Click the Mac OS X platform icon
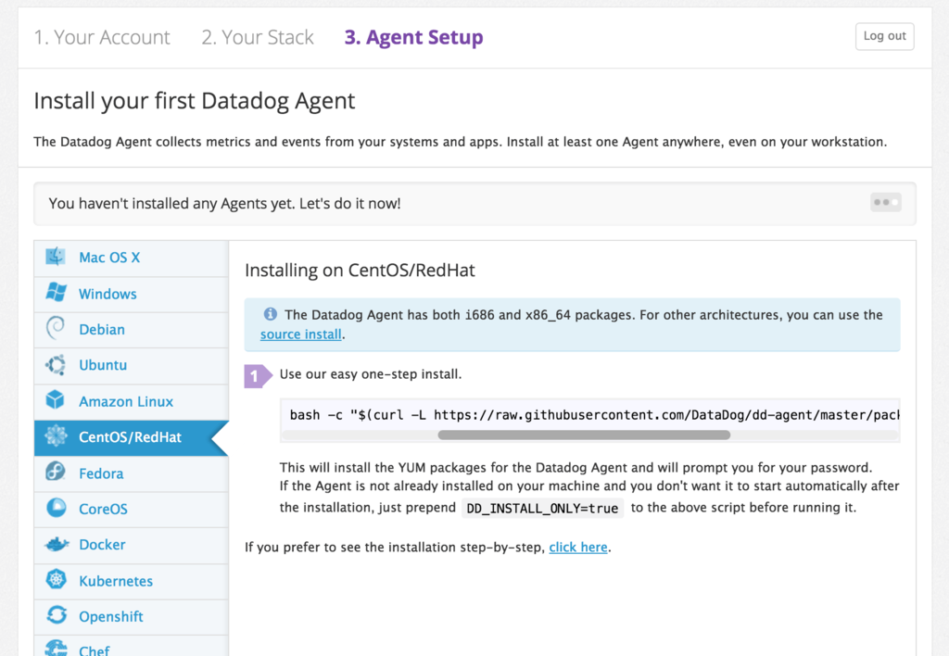Image resolution: width=949 pixels, height=656 pixels. 56,258
